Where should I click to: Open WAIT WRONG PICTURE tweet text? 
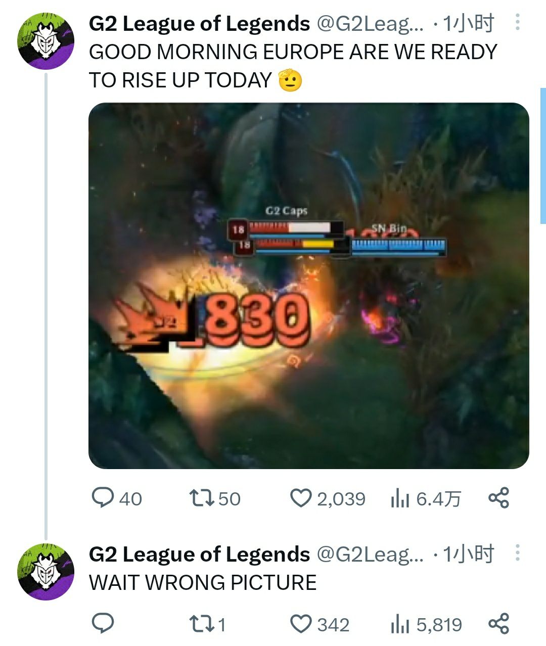click(203, 582)
